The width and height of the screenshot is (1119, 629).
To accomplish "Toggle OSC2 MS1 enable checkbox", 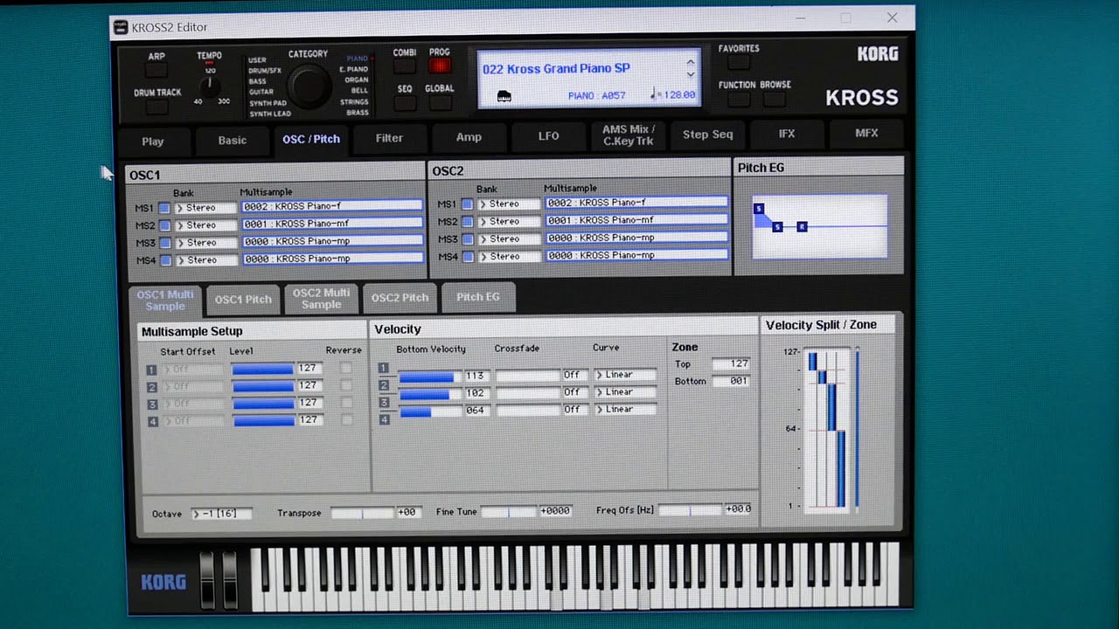I will (x=467, y=204).
